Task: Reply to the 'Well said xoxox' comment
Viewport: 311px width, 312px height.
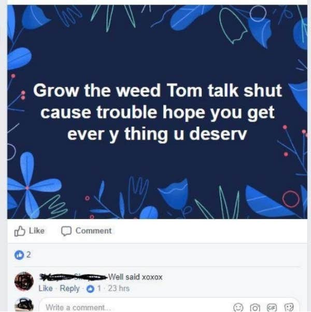Action: [x=69, y=289]
